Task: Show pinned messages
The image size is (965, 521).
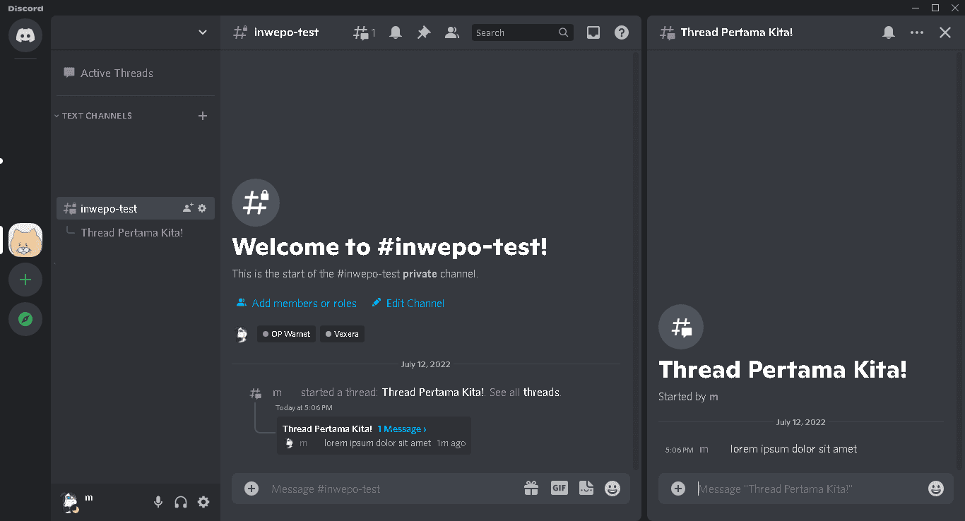Action: (424, 32)
